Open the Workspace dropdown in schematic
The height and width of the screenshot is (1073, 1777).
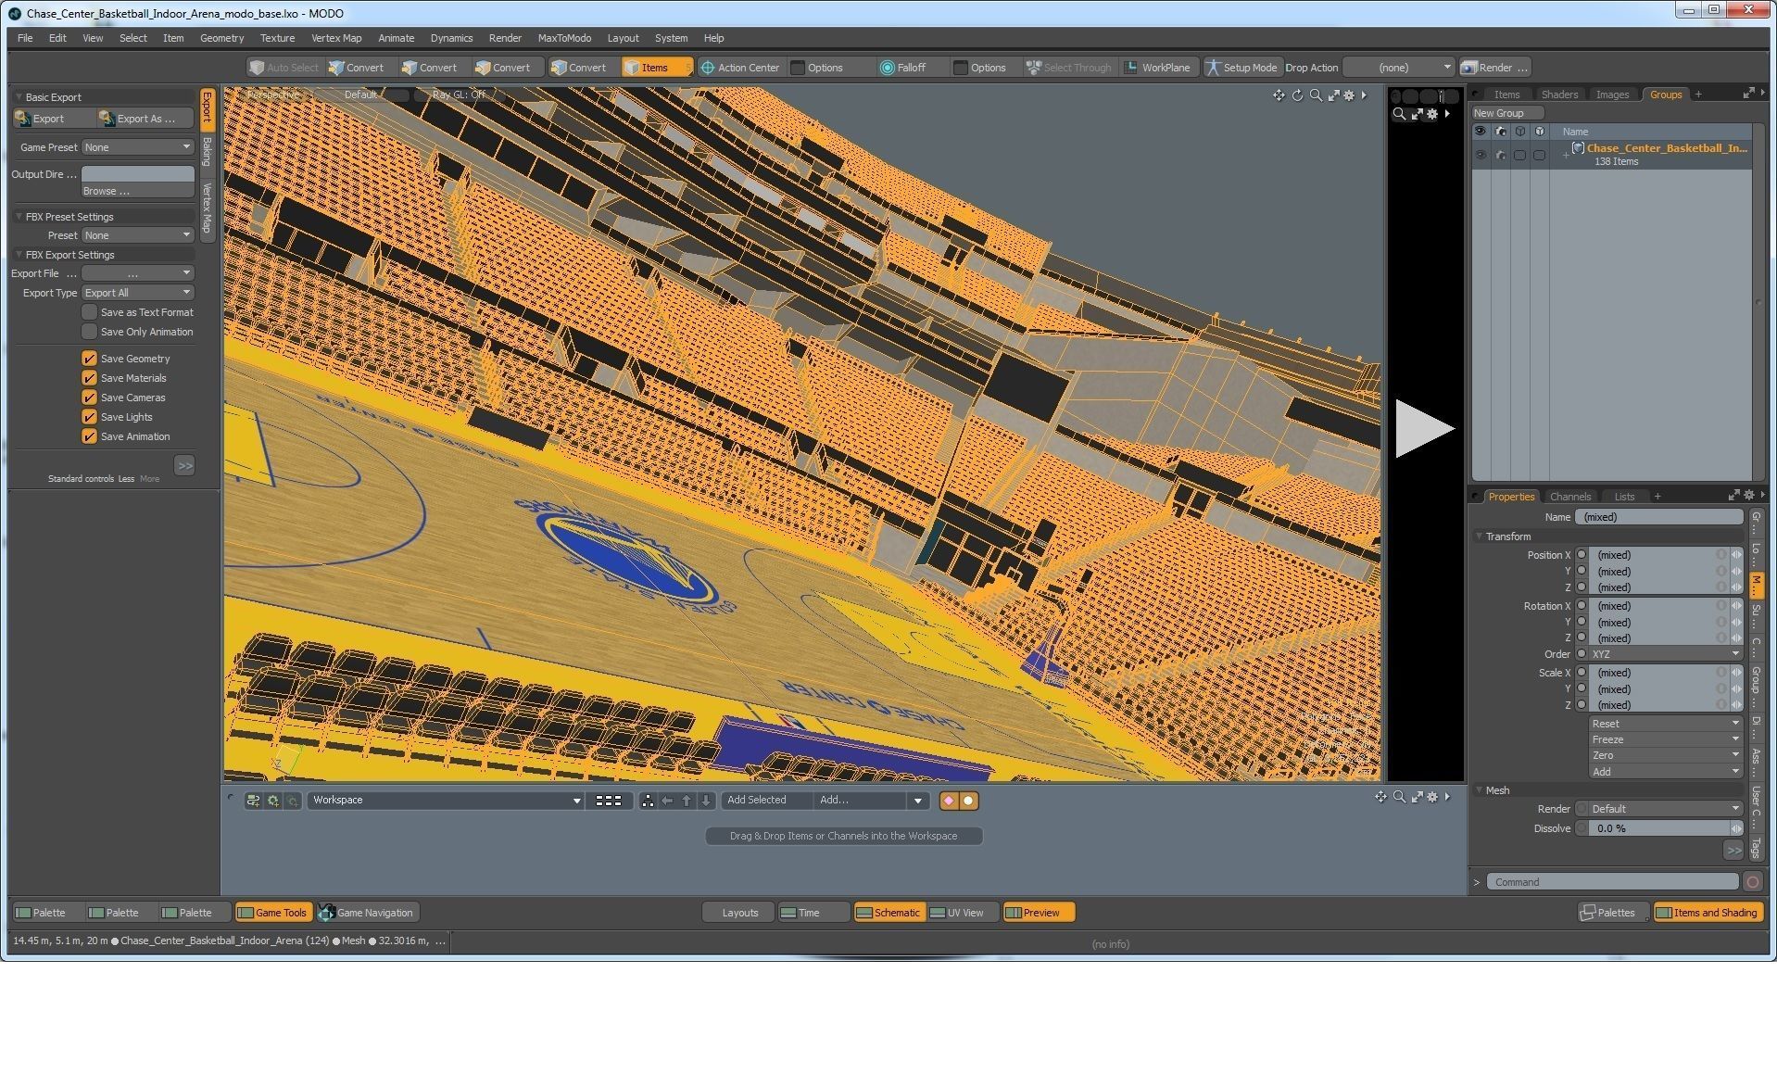click(x=446, y=801)
